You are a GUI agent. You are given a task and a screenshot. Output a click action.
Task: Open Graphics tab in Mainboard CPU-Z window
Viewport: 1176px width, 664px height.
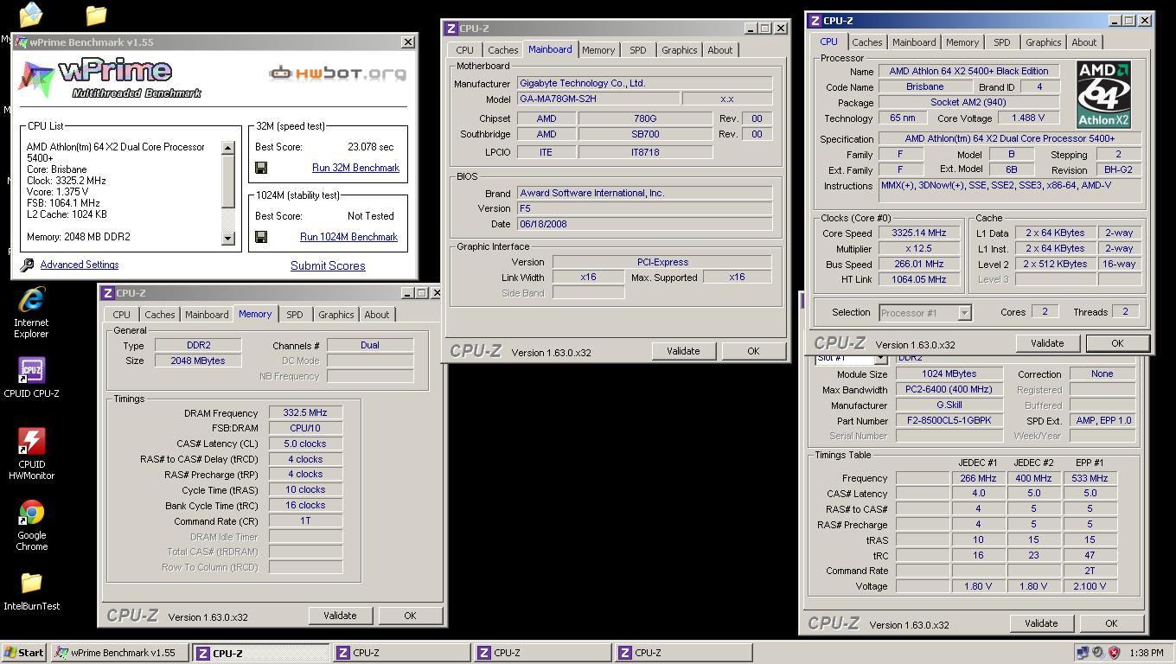coord(679,50)
